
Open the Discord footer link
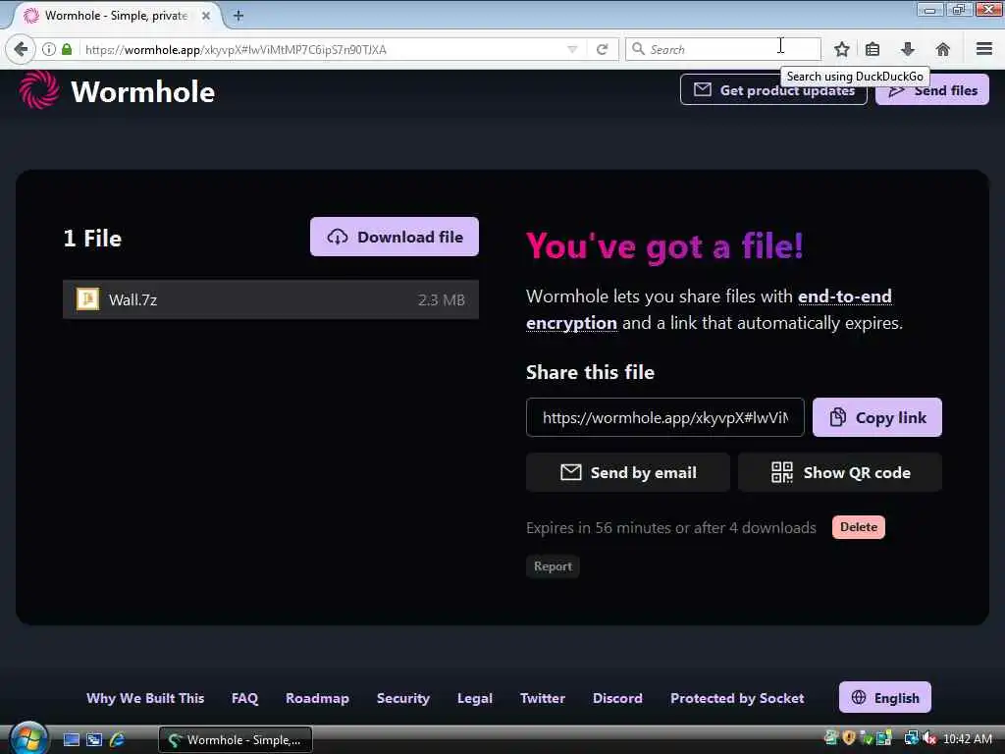(x=617, y=698)
